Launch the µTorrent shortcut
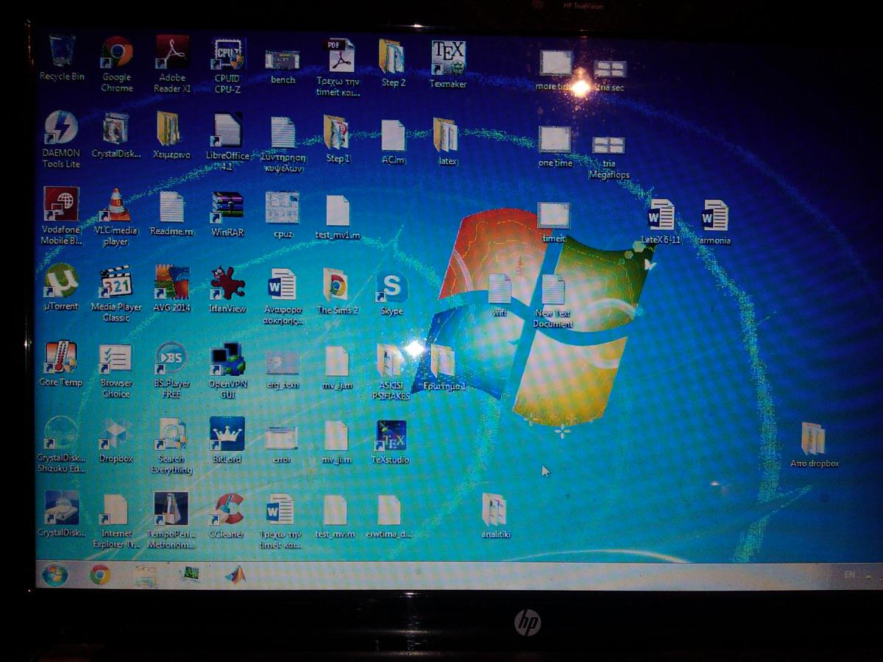 (x=61, y=281)
